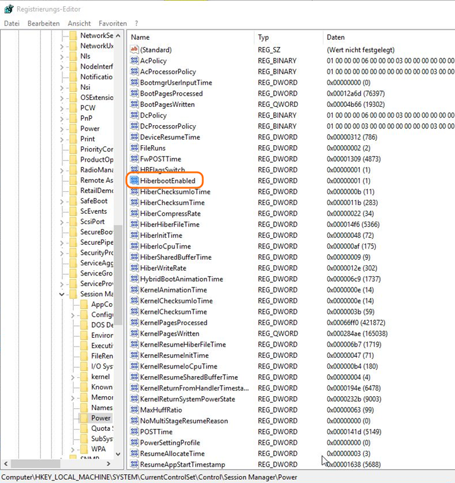Click the (Standard) string value icon
Screen dimensions: 455x483
[x=133, y=50]
